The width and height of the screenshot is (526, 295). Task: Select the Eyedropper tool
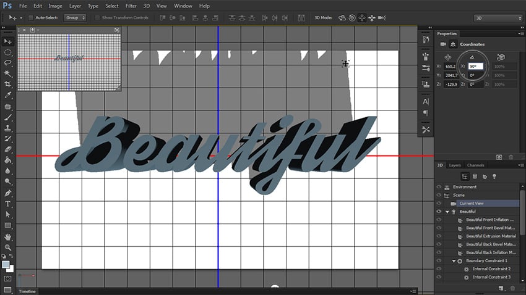(x=8, y=96)
